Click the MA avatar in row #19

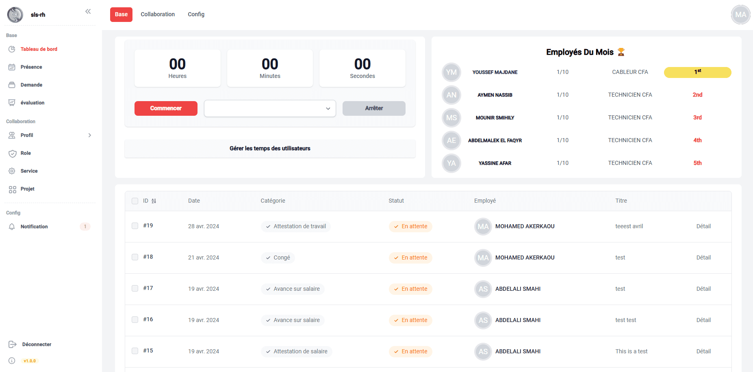coord(483,227)
